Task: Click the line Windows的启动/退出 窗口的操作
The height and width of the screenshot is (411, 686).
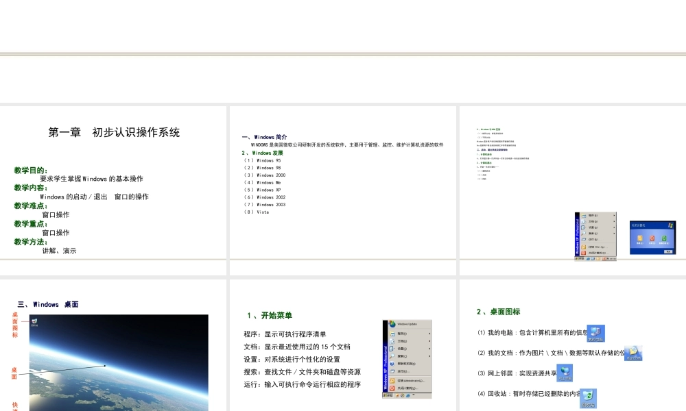Action: (94, 197)
